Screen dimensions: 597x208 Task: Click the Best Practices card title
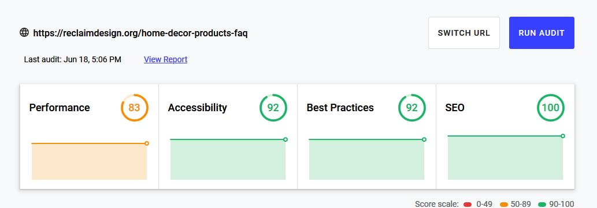click(x=340, y=108)
